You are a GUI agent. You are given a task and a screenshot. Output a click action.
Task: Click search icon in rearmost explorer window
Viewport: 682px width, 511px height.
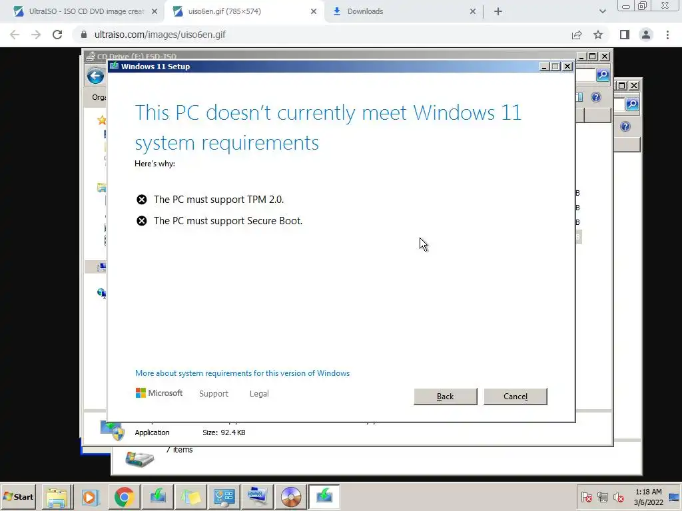(x=633, y=104)
